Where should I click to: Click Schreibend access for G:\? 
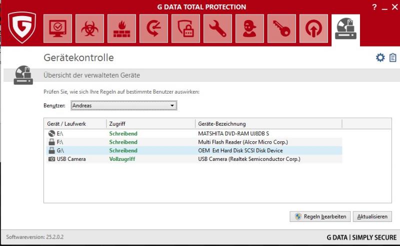[123, 150]
